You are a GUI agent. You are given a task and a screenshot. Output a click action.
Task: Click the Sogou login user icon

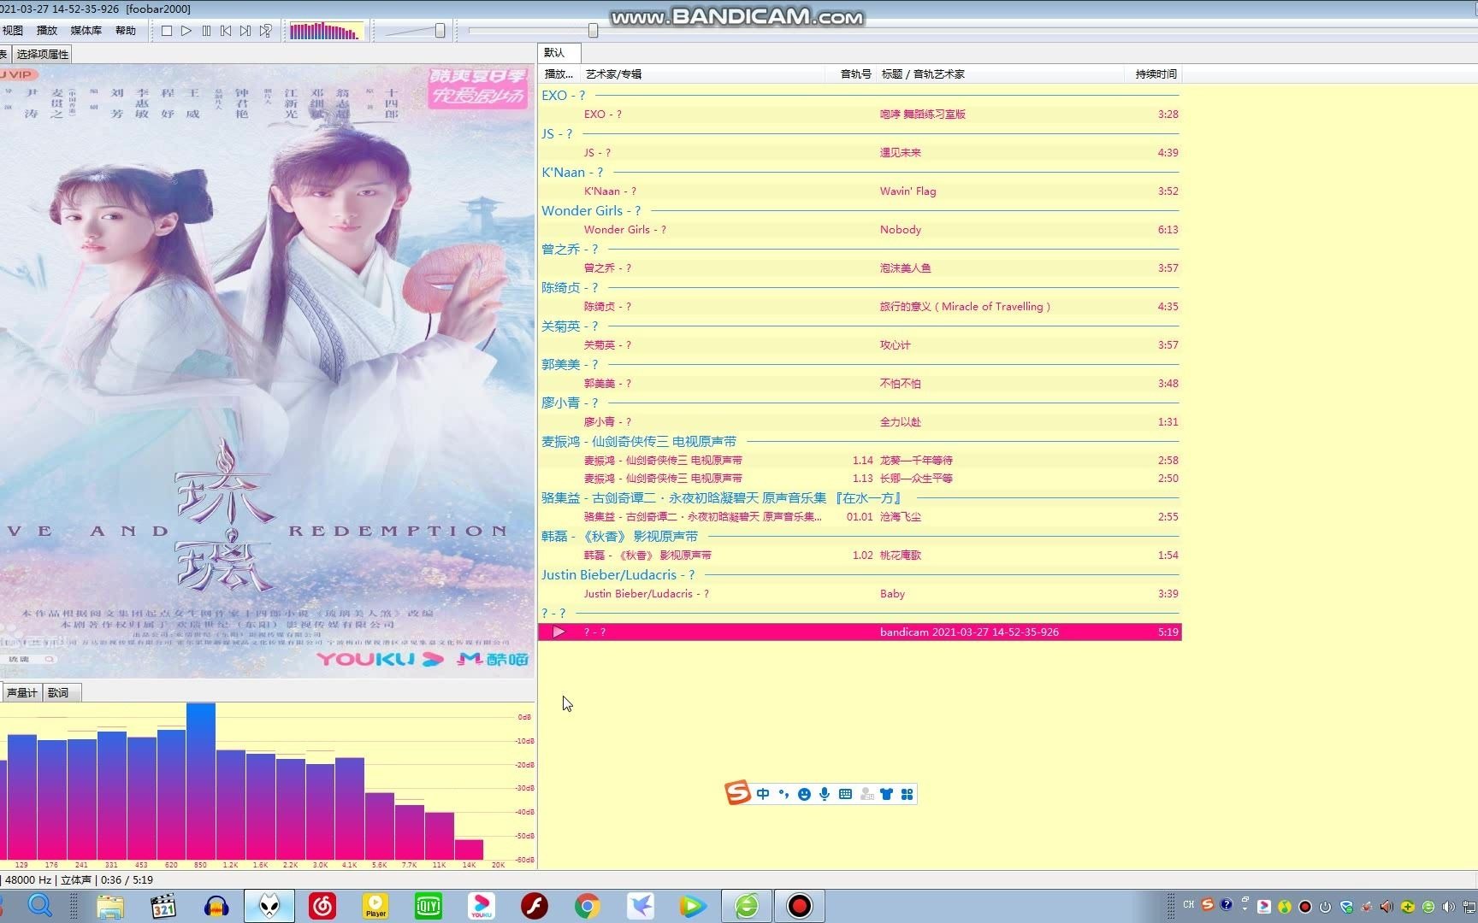click(866, 794)
